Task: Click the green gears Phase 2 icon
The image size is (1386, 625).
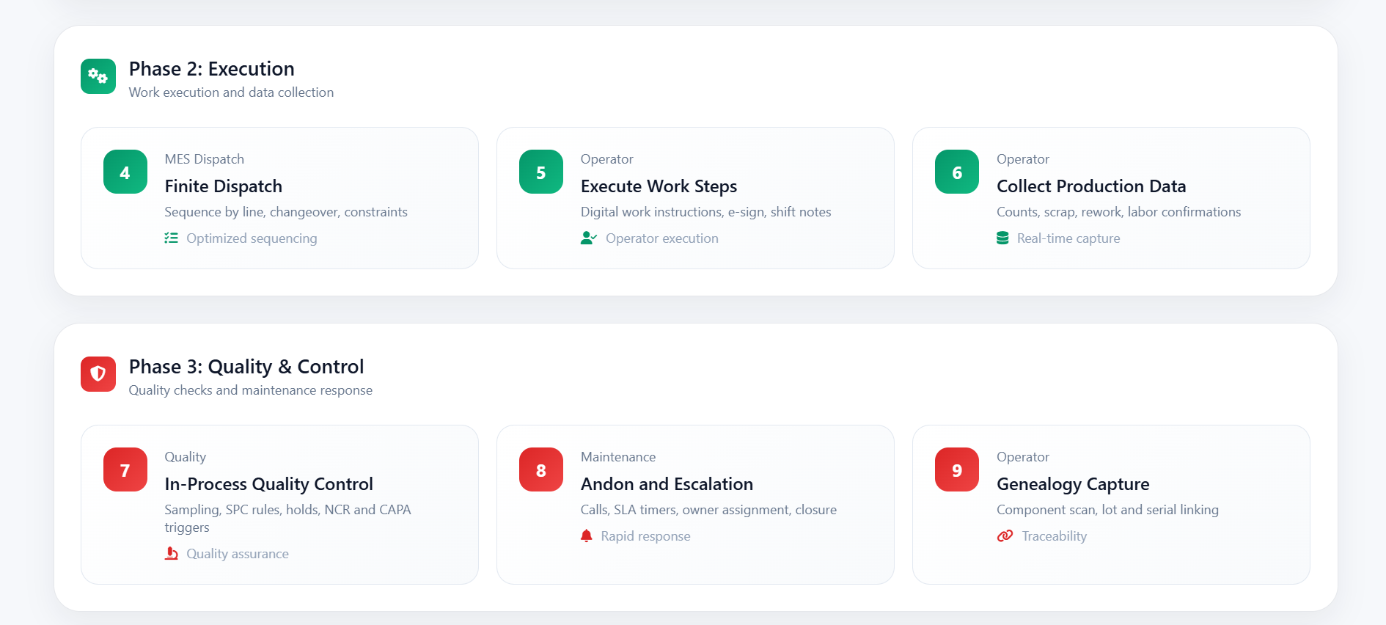Action: tap(98, 76)
